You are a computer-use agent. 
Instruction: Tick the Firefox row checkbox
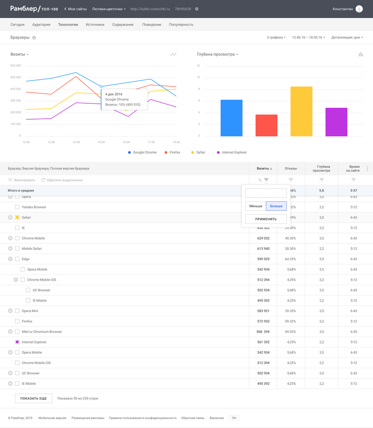point(17,321)
